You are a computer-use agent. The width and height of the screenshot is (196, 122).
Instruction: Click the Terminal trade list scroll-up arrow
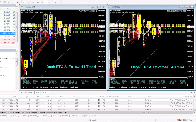[194, 96]
